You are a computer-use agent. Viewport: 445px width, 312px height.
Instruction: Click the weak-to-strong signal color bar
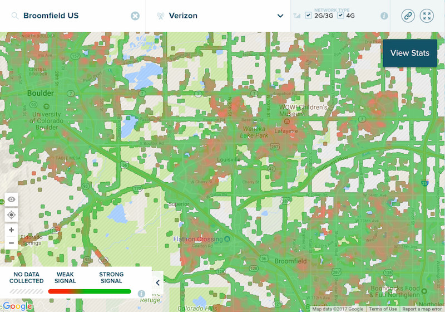[x=90, y=291]
